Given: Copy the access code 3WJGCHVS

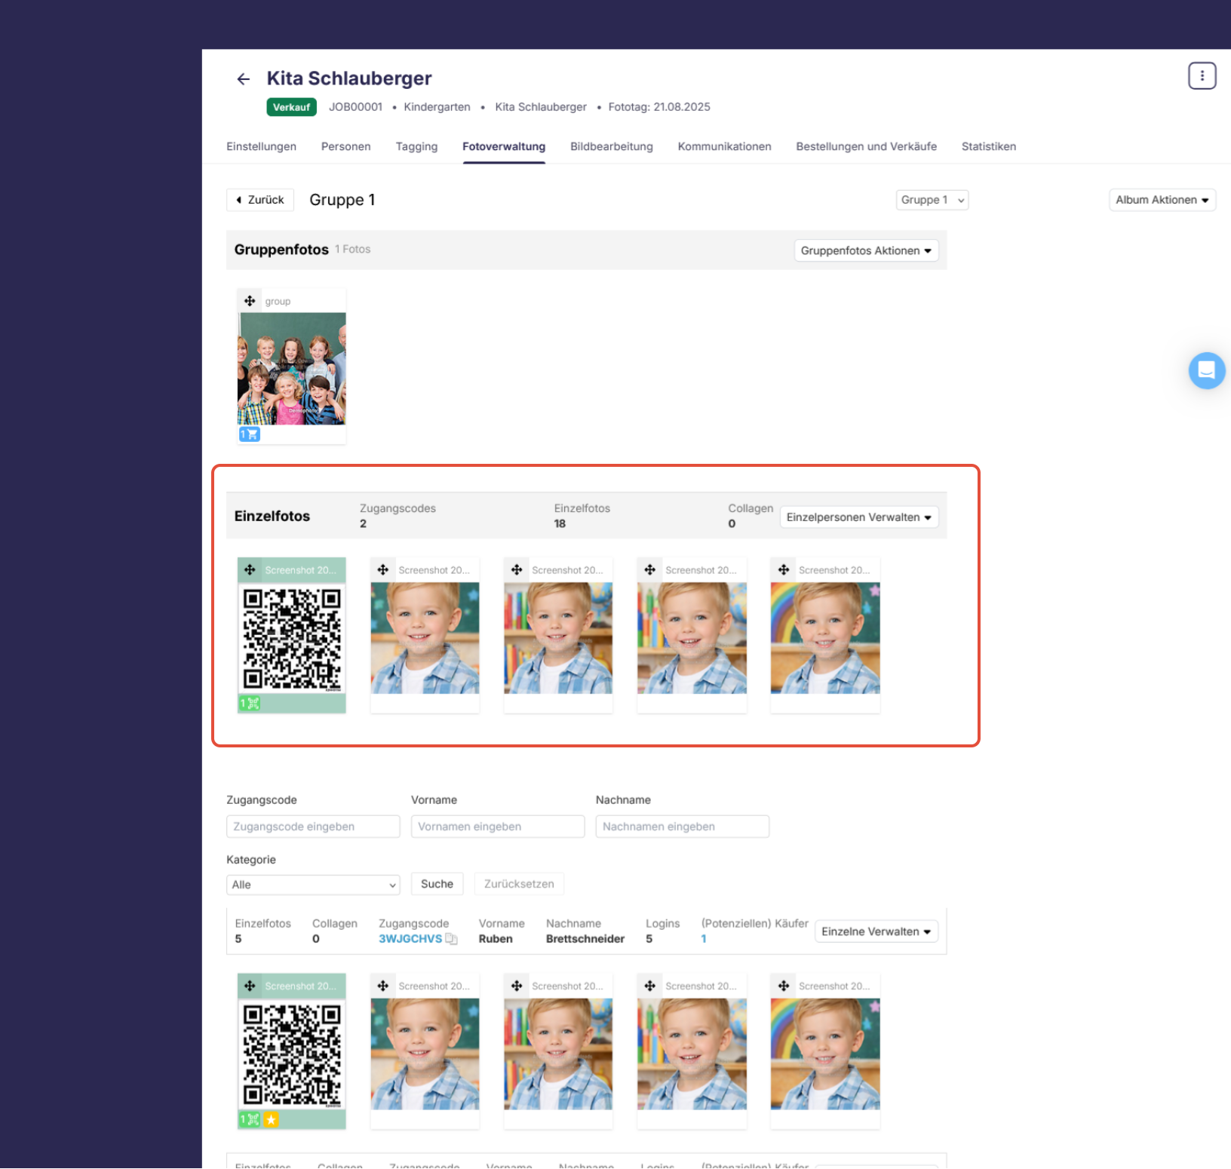Looking at the screenshot, I should click(451, 939).
